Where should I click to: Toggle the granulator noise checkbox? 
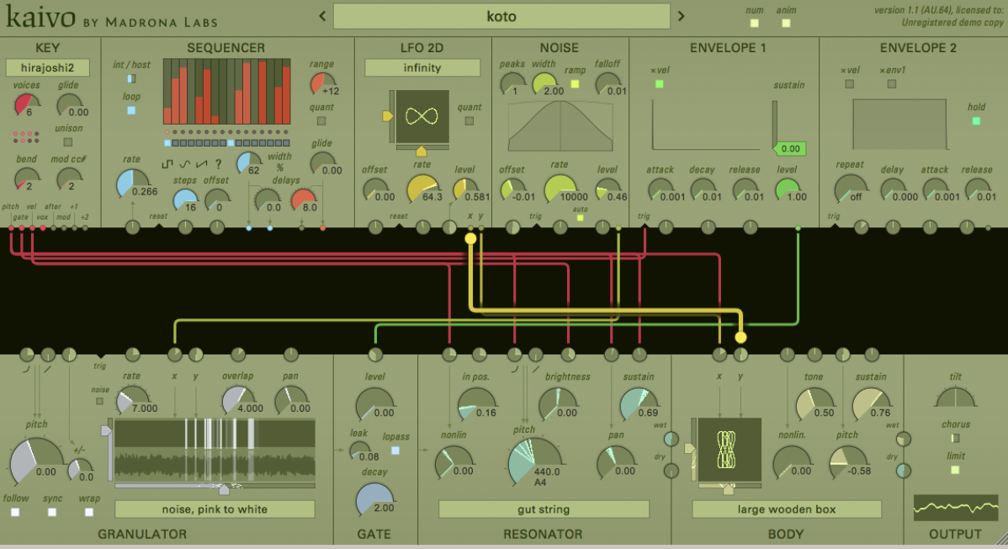pyautogui.click(x=99, y=401)
